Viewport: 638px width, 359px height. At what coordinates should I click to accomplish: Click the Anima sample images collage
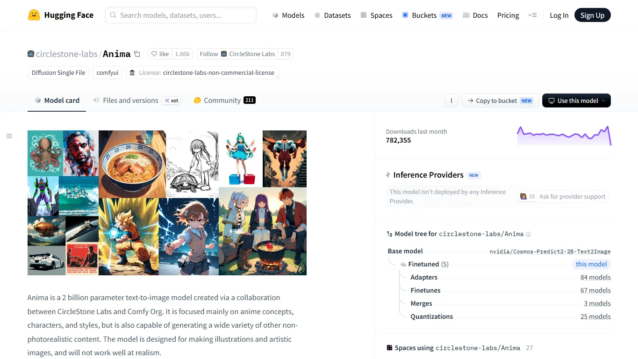(167, 203)
